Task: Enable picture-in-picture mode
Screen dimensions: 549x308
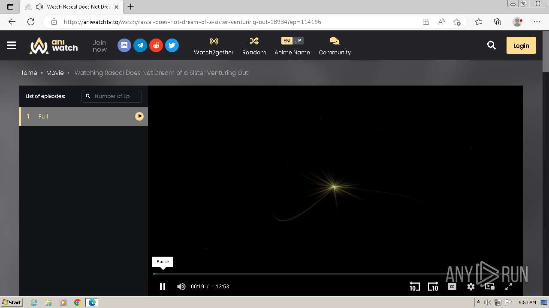Action: (490, 287)
